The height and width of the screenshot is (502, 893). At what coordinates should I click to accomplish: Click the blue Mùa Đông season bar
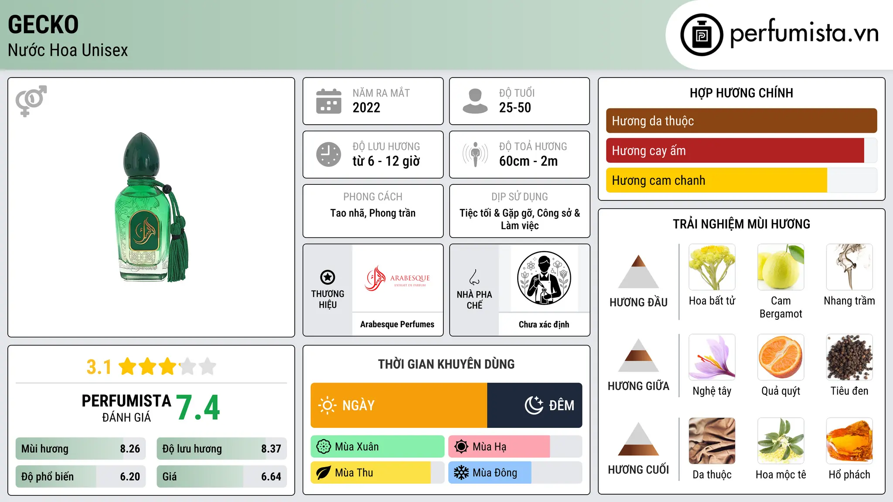490,473
